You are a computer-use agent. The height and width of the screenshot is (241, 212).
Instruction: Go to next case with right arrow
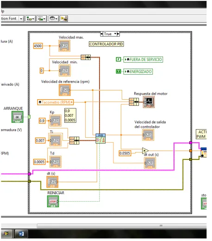118,34
